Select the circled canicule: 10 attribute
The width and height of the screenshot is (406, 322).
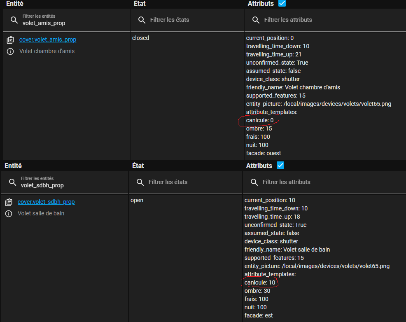(260, 282)
